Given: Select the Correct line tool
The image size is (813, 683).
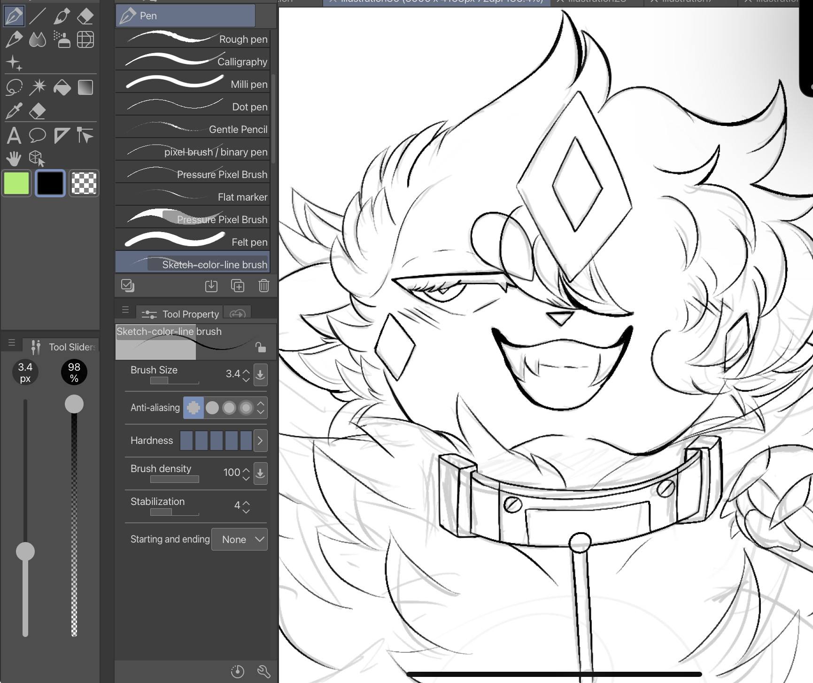Looking at the screenshot, I should 85,136.
